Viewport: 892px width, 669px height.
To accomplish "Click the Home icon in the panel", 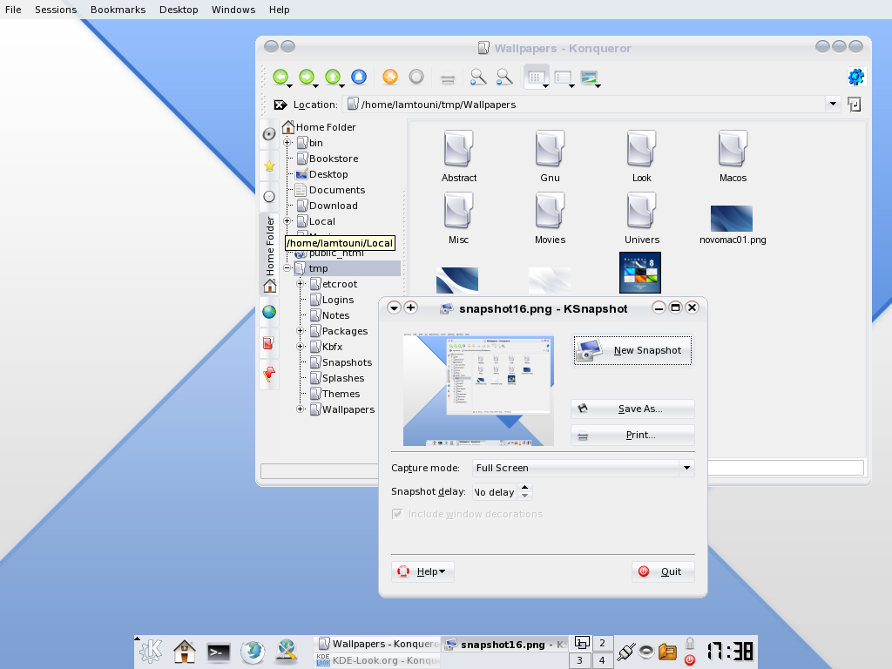I will [185, 652].
